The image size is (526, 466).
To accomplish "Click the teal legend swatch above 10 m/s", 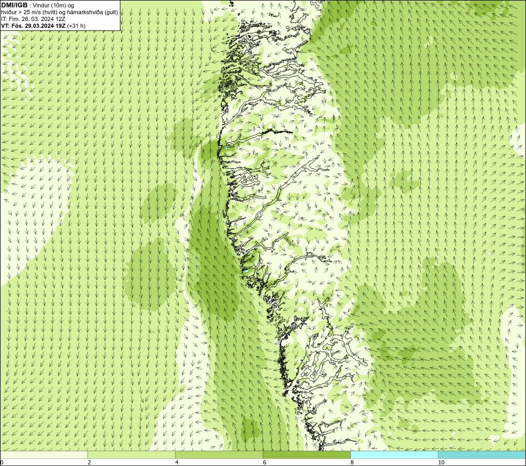I will (x=482, y=454).
